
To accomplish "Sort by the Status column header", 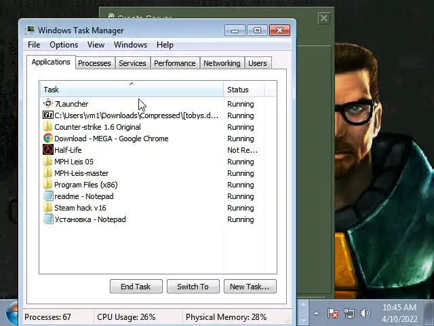I will click(243, 89).
